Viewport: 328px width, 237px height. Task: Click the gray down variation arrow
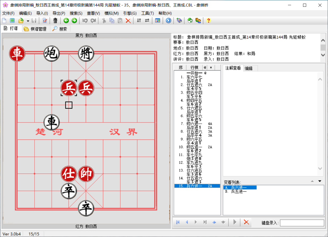pyautogui.click(x=223, y=222)
